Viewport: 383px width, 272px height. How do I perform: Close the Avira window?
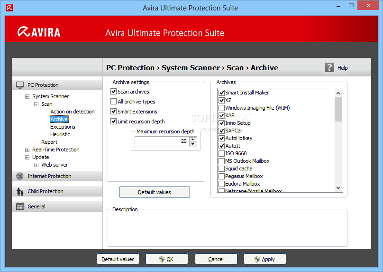(x=368, y=5)
